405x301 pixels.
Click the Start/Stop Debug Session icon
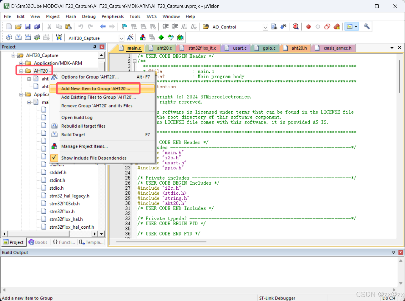(x=296, y=27)
